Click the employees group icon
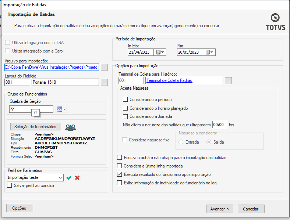Viewport: 290px width, 220px height. (x=70, y=127)
